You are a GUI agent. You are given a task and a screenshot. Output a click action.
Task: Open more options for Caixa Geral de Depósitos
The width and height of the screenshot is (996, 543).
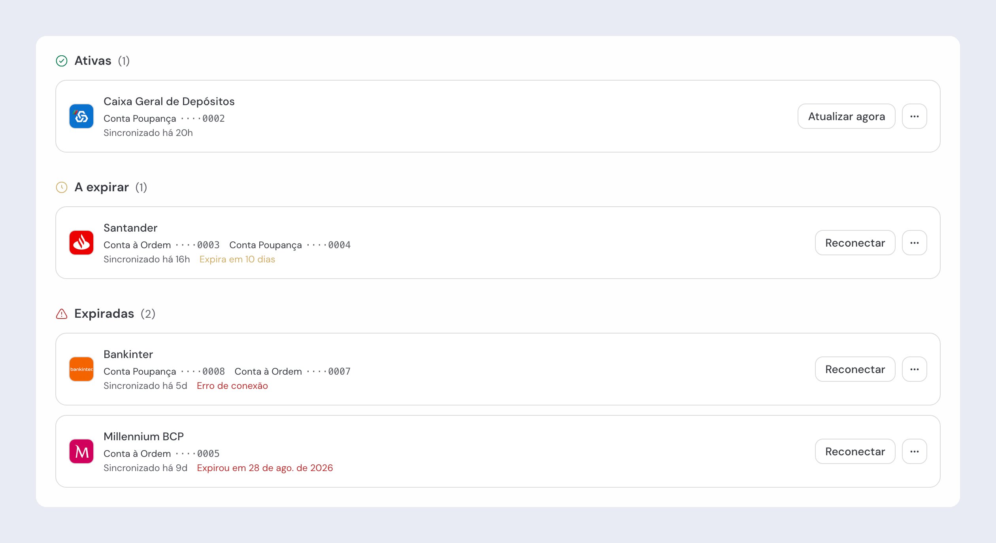[915, 116]
